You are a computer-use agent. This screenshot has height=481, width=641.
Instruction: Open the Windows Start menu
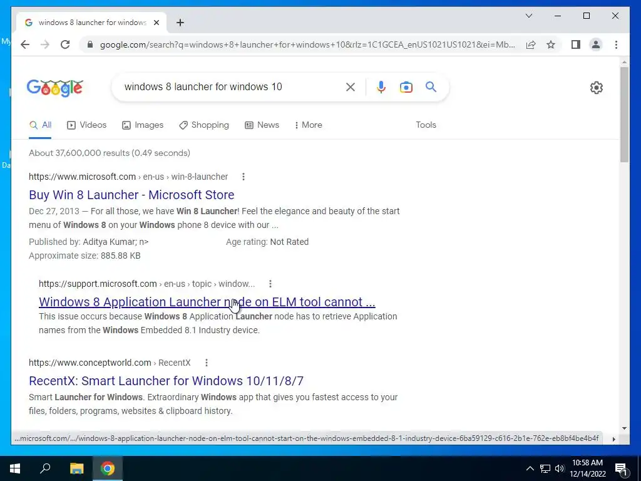tap(15, 468)
